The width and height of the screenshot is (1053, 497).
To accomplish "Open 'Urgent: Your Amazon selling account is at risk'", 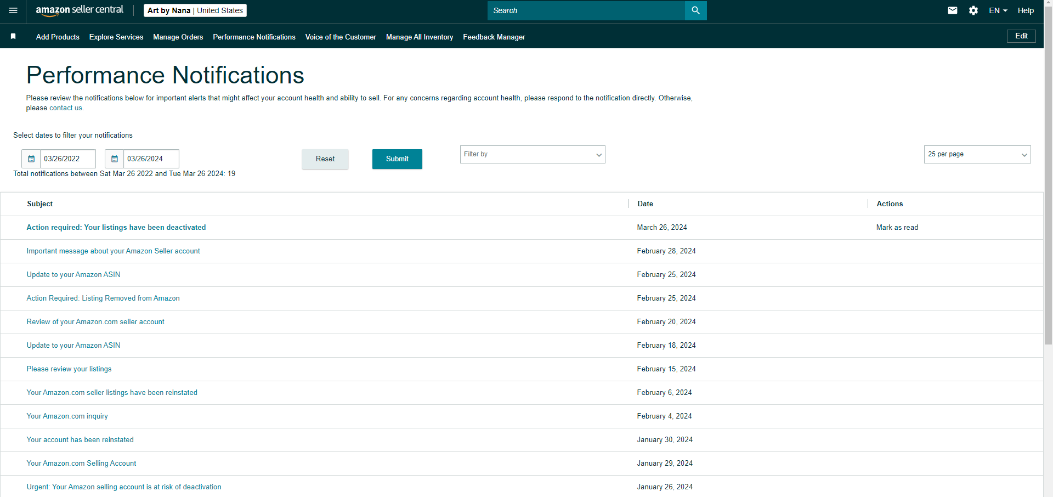I will (124, 487).
